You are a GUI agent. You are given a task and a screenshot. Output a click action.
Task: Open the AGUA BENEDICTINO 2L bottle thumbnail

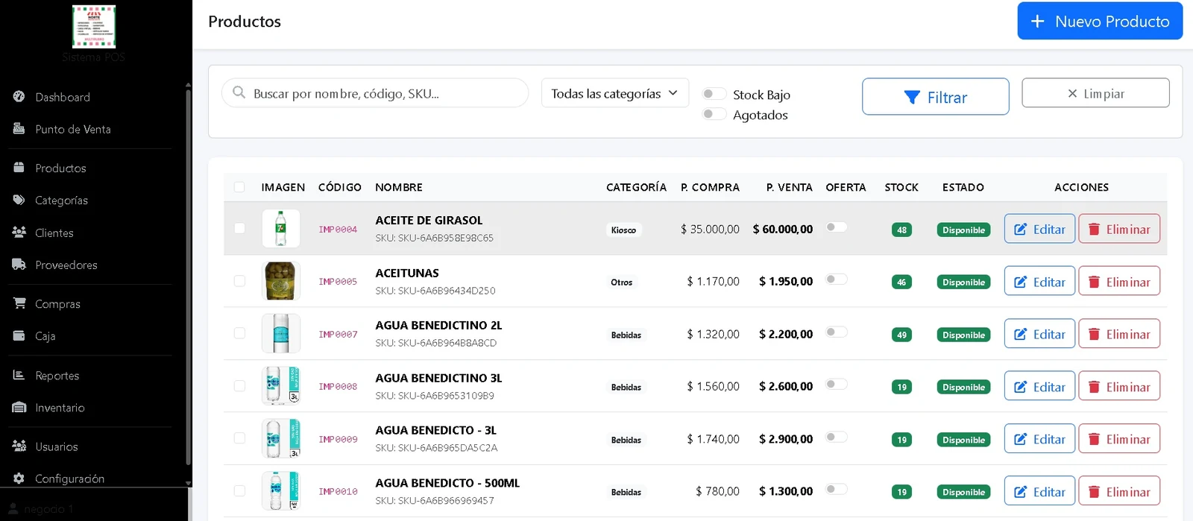281,333
